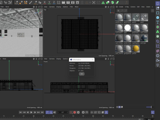Add a Subdivision Surface generator
The height and width of the screenshot is (120, 160).
click(x=158, y=27)
